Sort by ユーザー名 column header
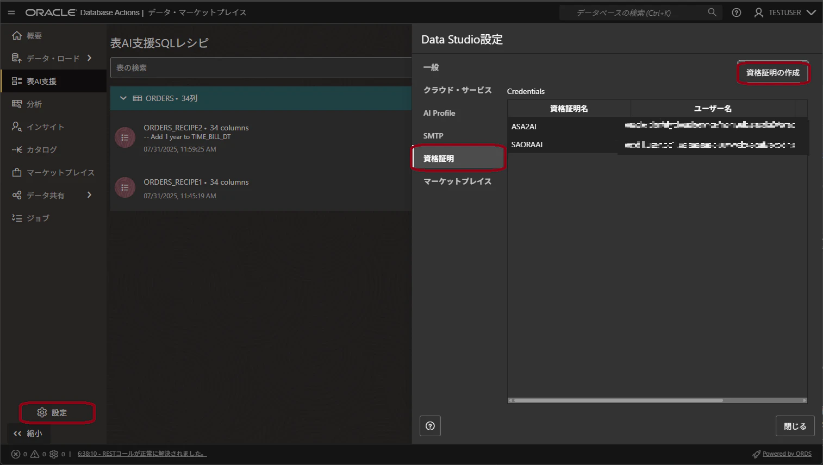This screenshot has width=823, height=465. coord(713,109)
